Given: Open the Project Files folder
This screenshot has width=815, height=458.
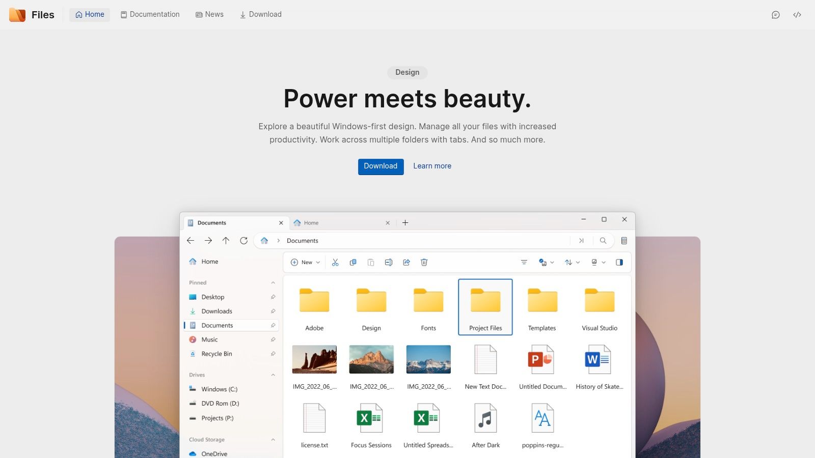Looking at the screenshot, I should click(485, 305).
